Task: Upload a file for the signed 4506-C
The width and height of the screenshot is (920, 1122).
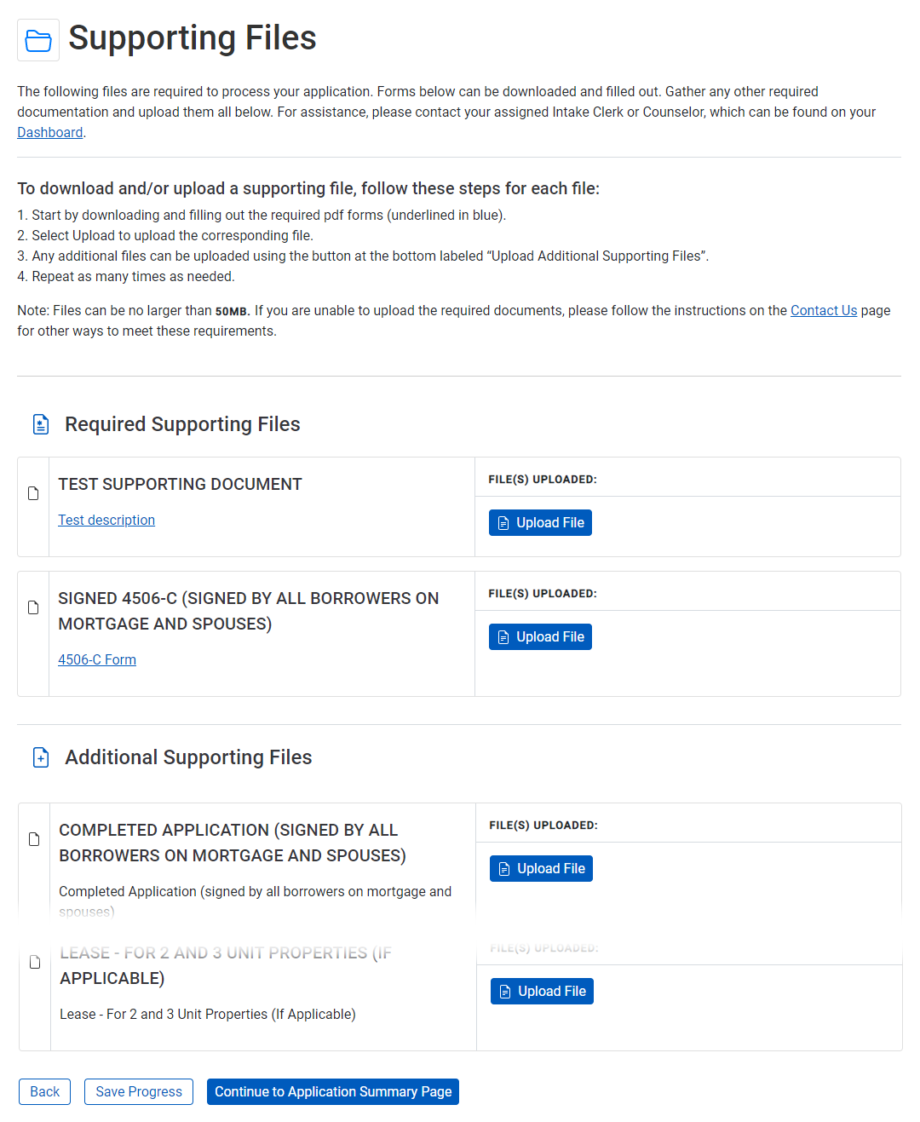Action: 540,636
